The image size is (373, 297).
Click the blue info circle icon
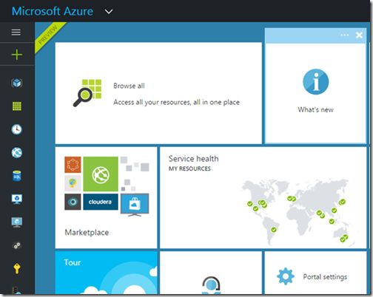click(316, 82)
